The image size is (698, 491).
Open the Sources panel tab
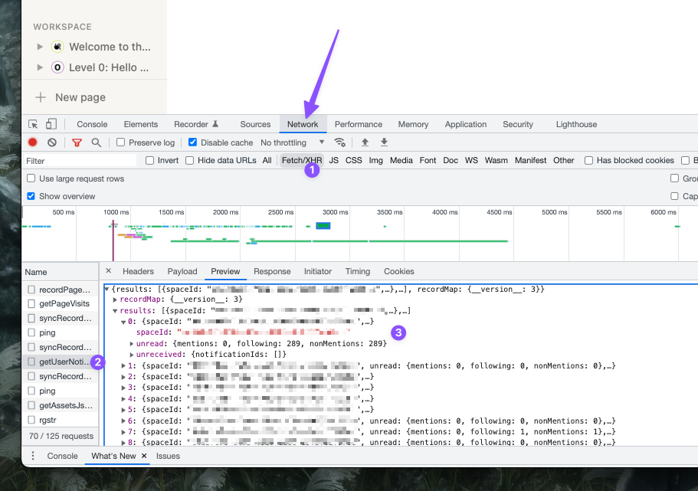255,124
